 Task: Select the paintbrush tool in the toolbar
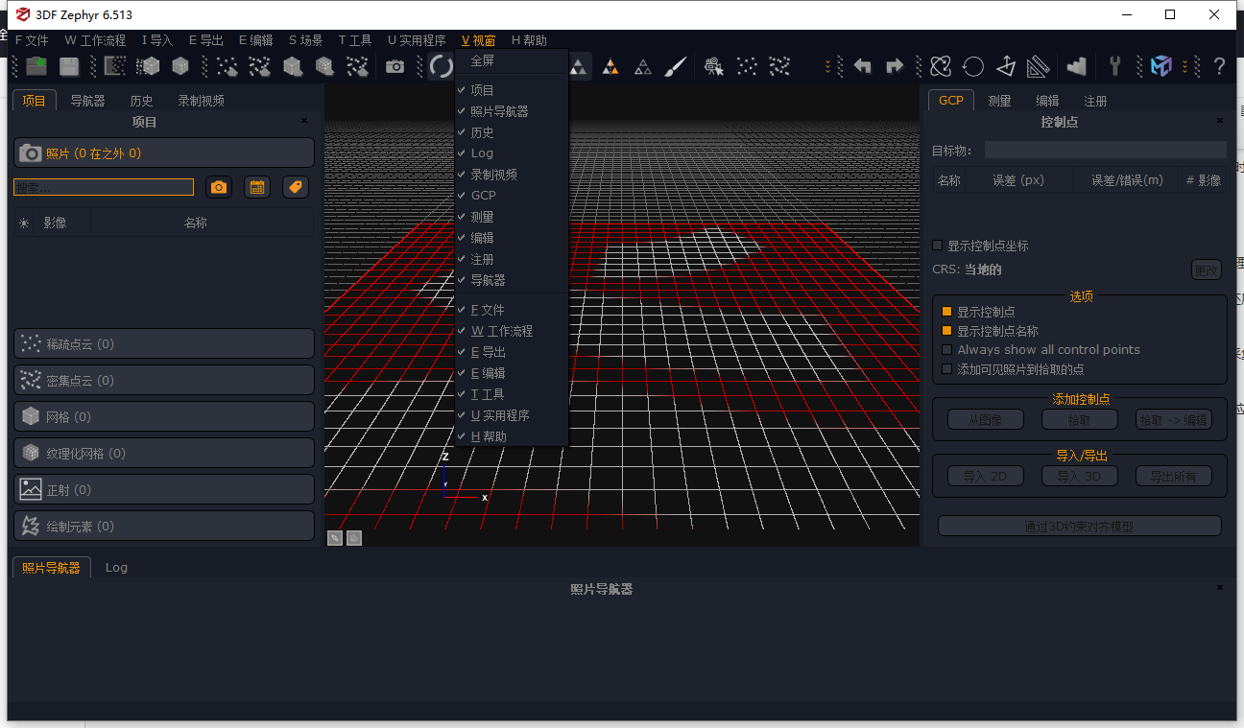(x=676, y=66)
